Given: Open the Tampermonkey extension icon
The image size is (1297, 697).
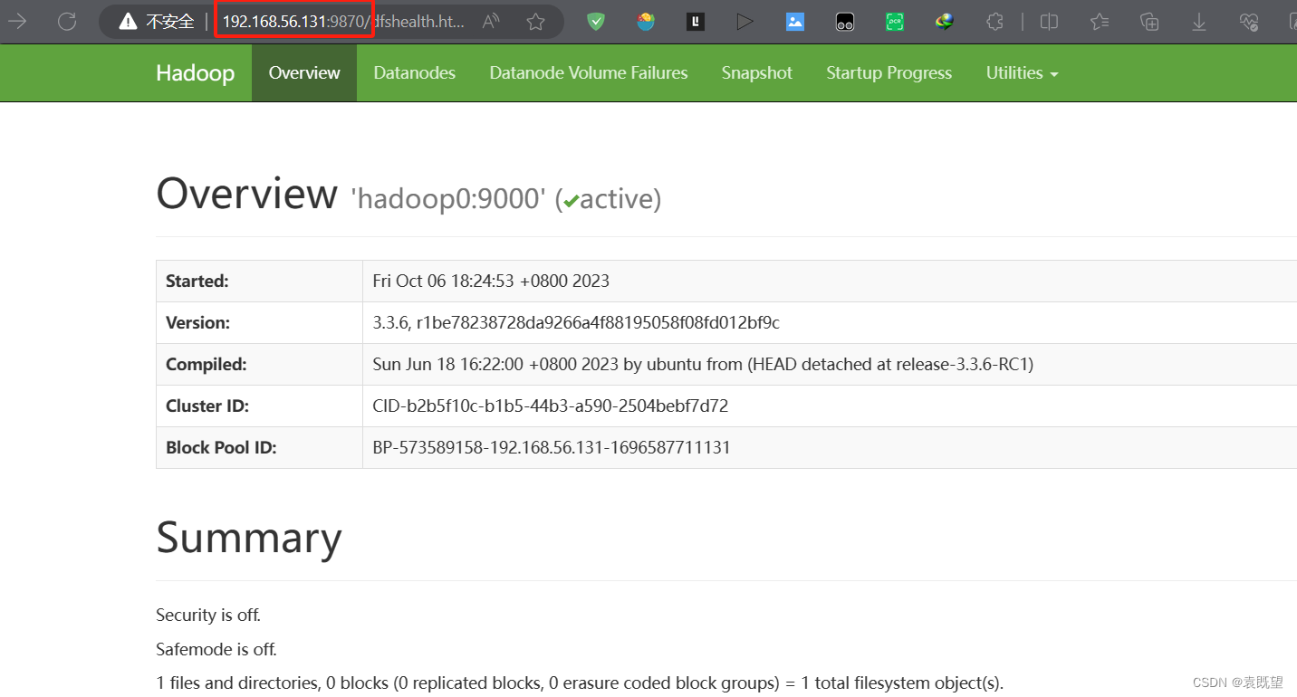Looking at the screenshot, I should tap(845, 22).
